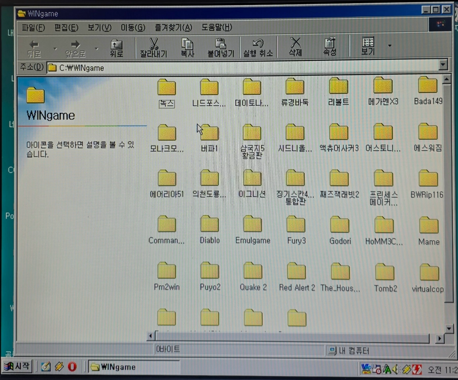Open the 편집(E) menu
458x380 pixels.
click(x=66, y=28)
